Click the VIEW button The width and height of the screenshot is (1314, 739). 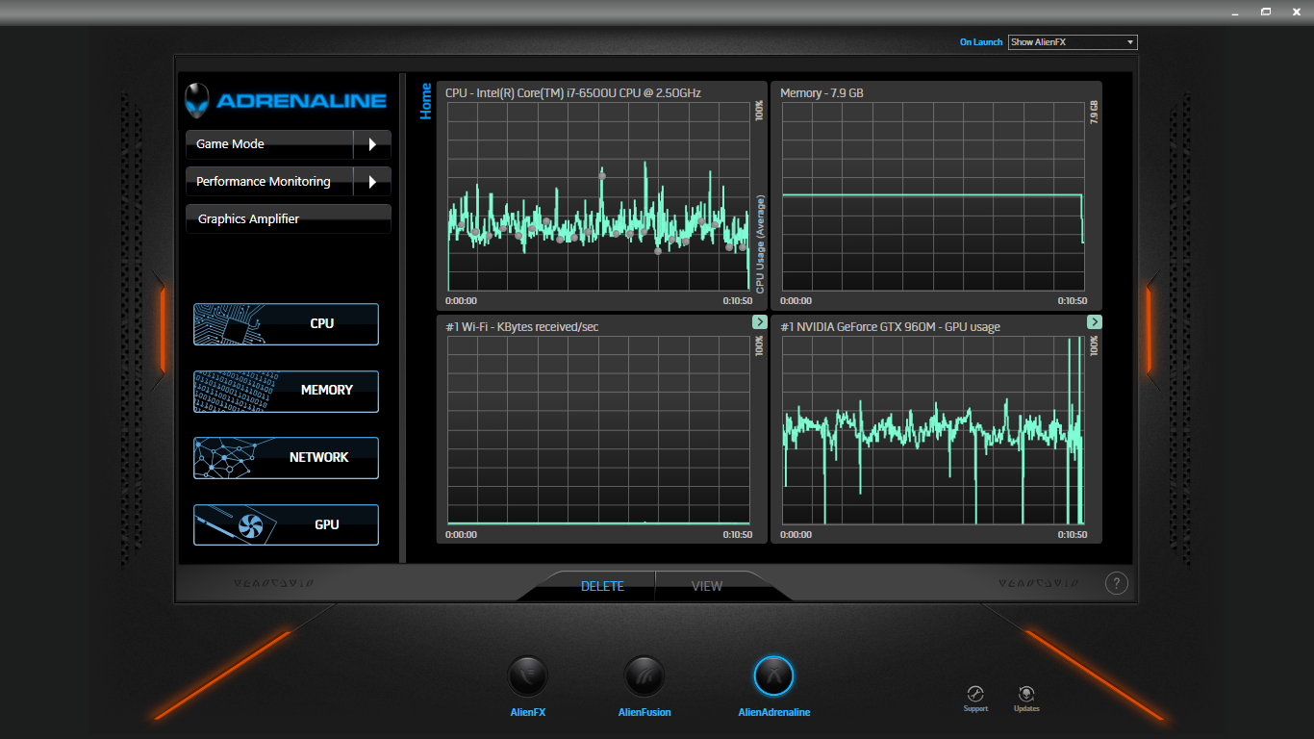[x=707, y=586]
